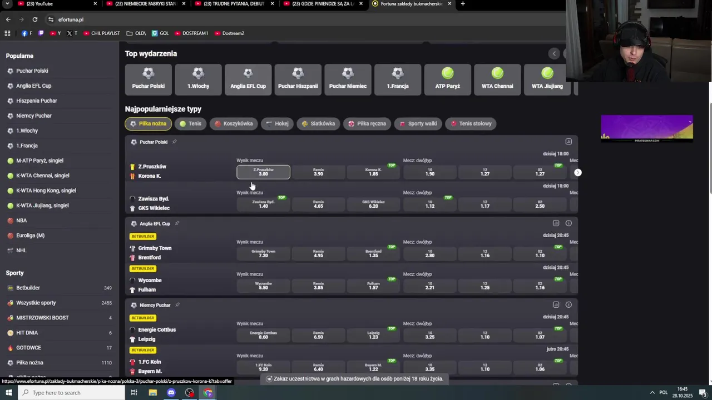The image size is (712, 400).
Task: Pin the Puchar Polski league section
Action: 174,142
